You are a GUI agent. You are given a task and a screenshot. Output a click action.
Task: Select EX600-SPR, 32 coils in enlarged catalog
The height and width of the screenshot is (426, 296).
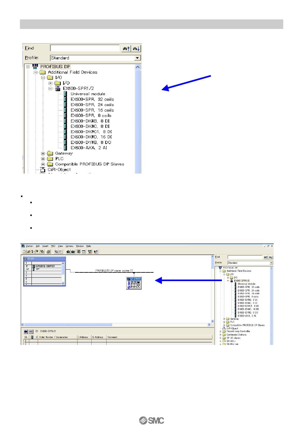92,99
